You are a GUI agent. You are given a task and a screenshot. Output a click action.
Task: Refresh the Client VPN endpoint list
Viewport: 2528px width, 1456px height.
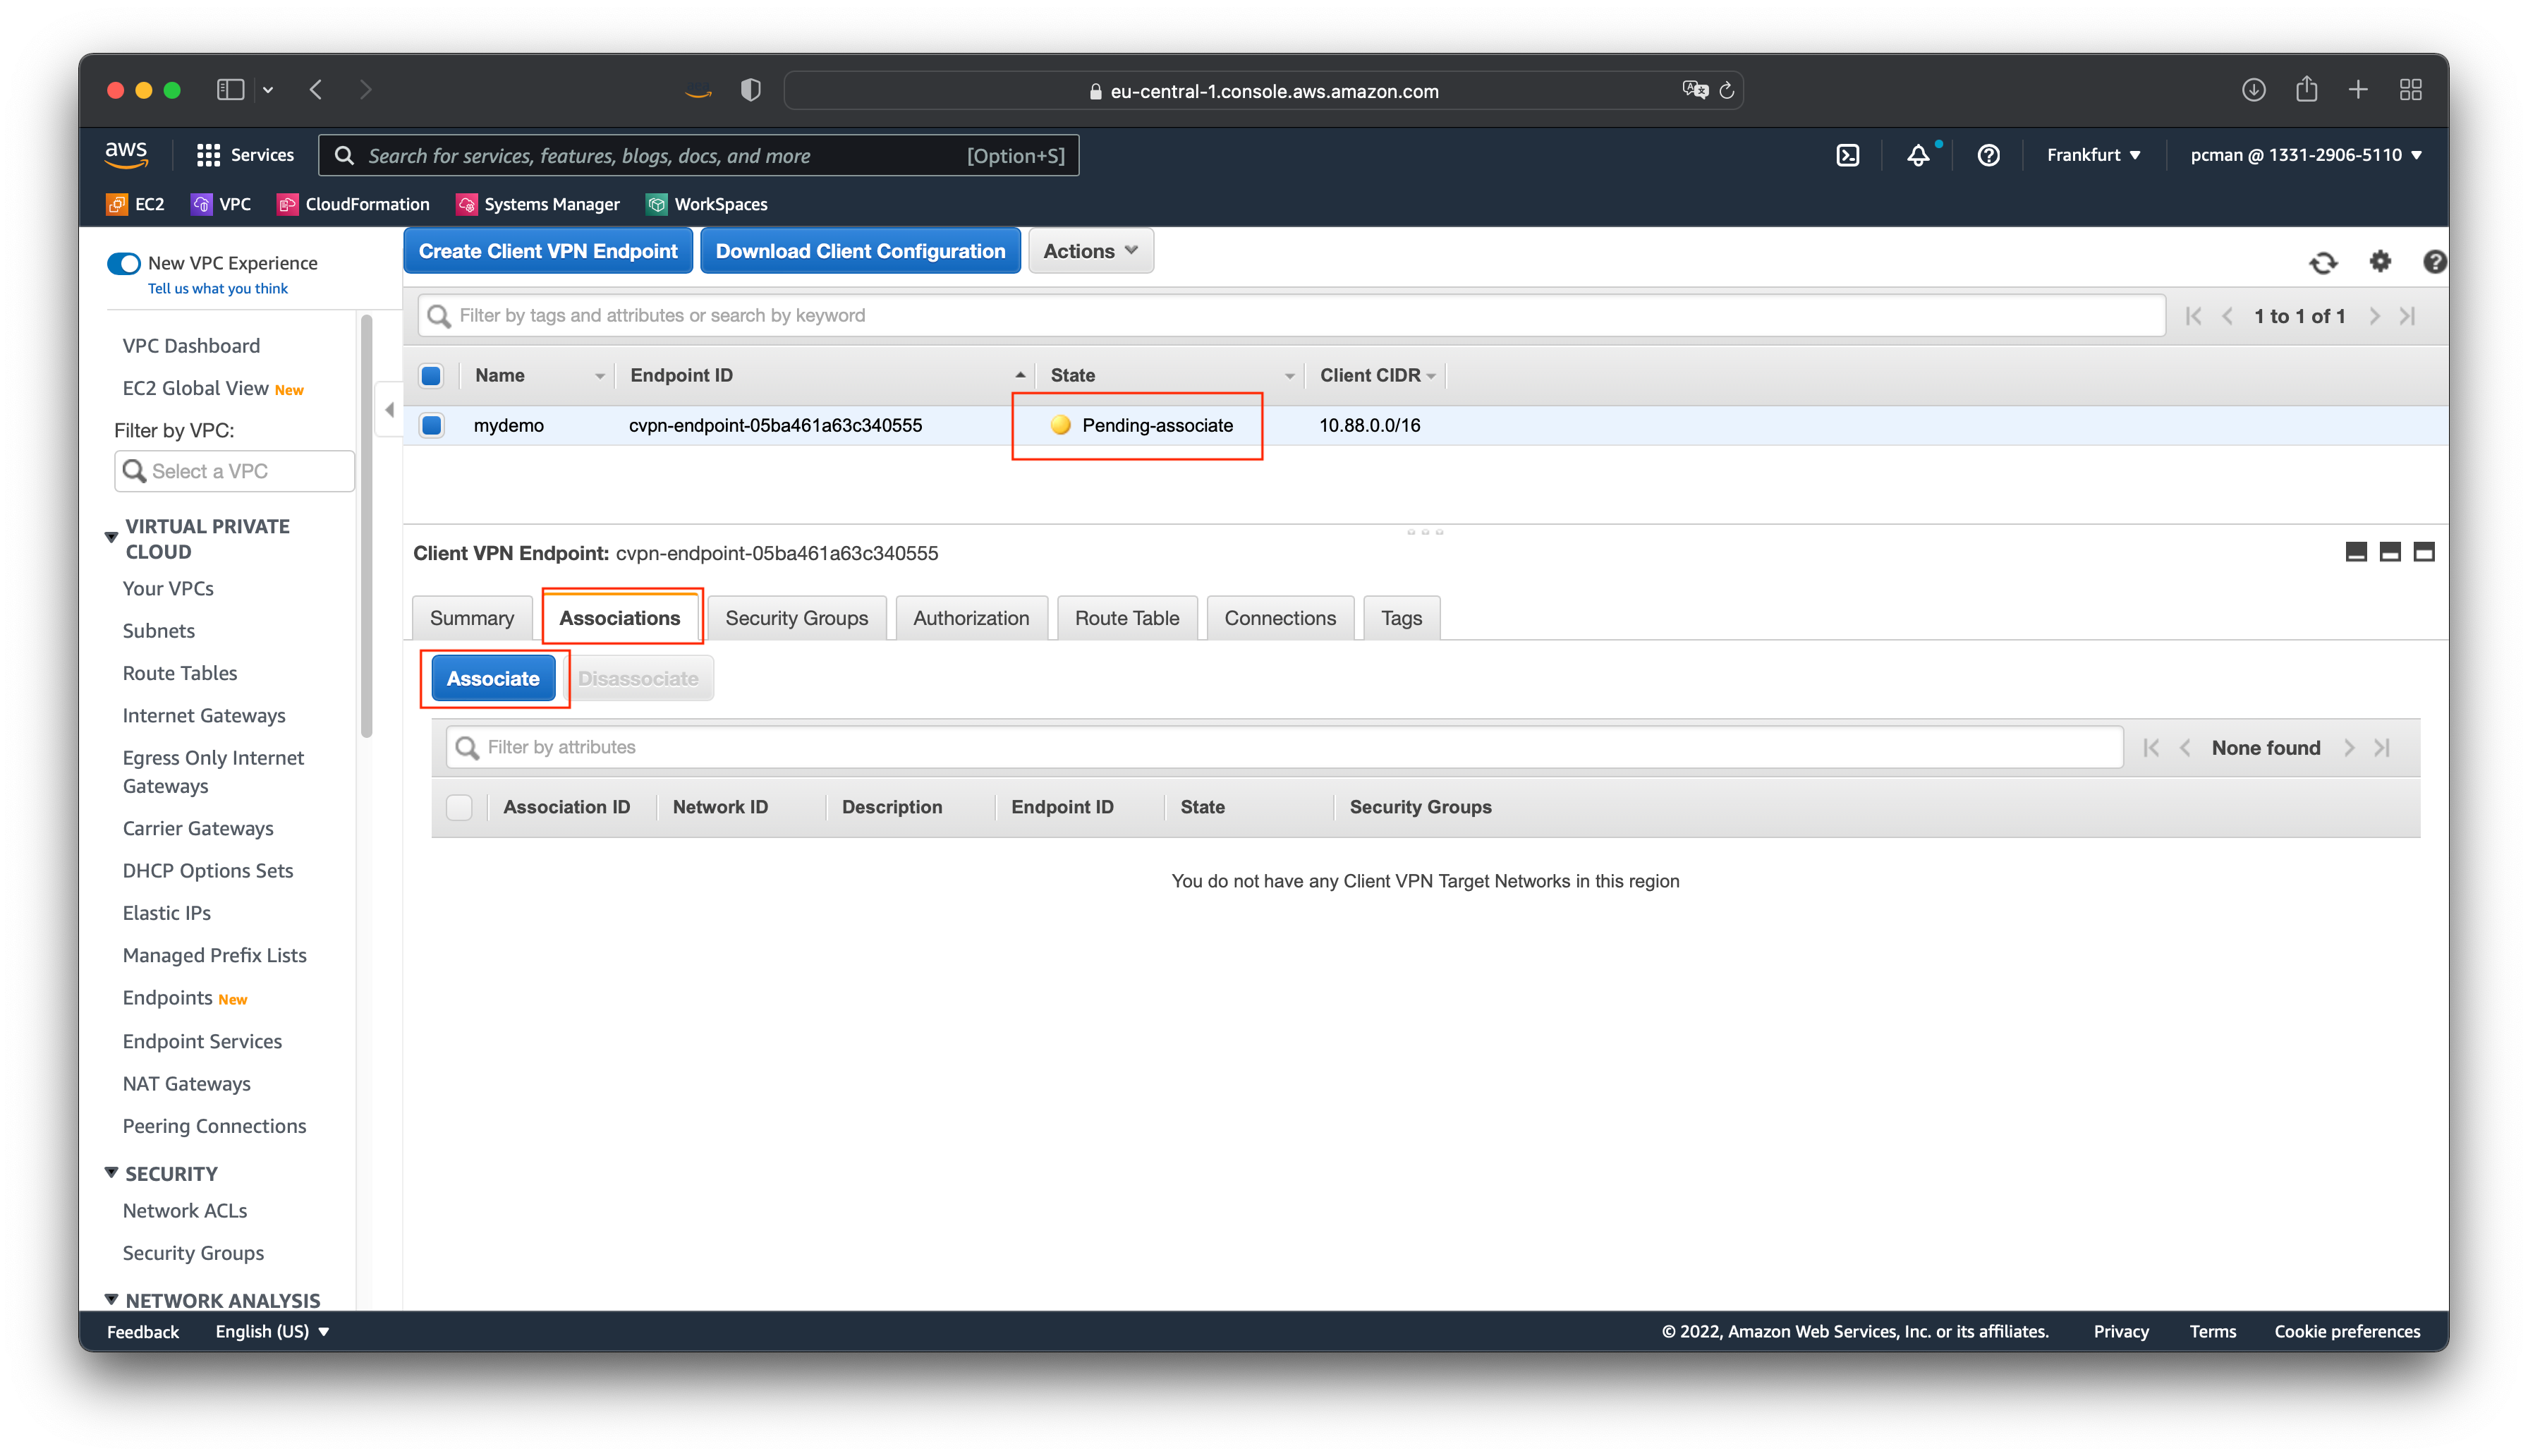[x=2323, y=262]
